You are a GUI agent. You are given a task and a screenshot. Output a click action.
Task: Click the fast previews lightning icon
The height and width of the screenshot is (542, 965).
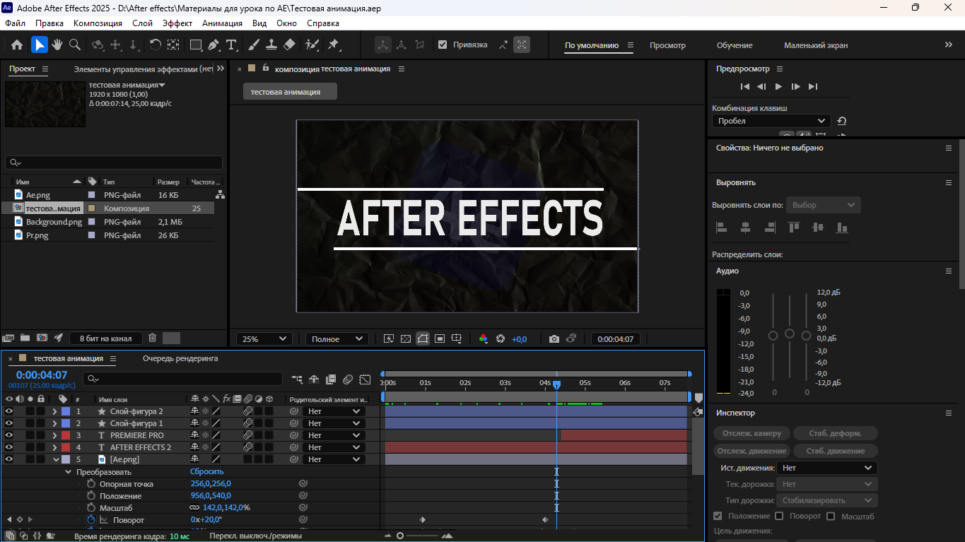coord(388,339)
